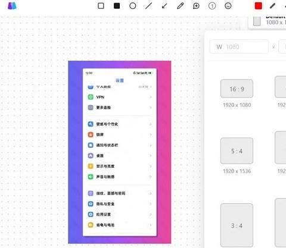Open the red stroke color swatch

(259, 6)
